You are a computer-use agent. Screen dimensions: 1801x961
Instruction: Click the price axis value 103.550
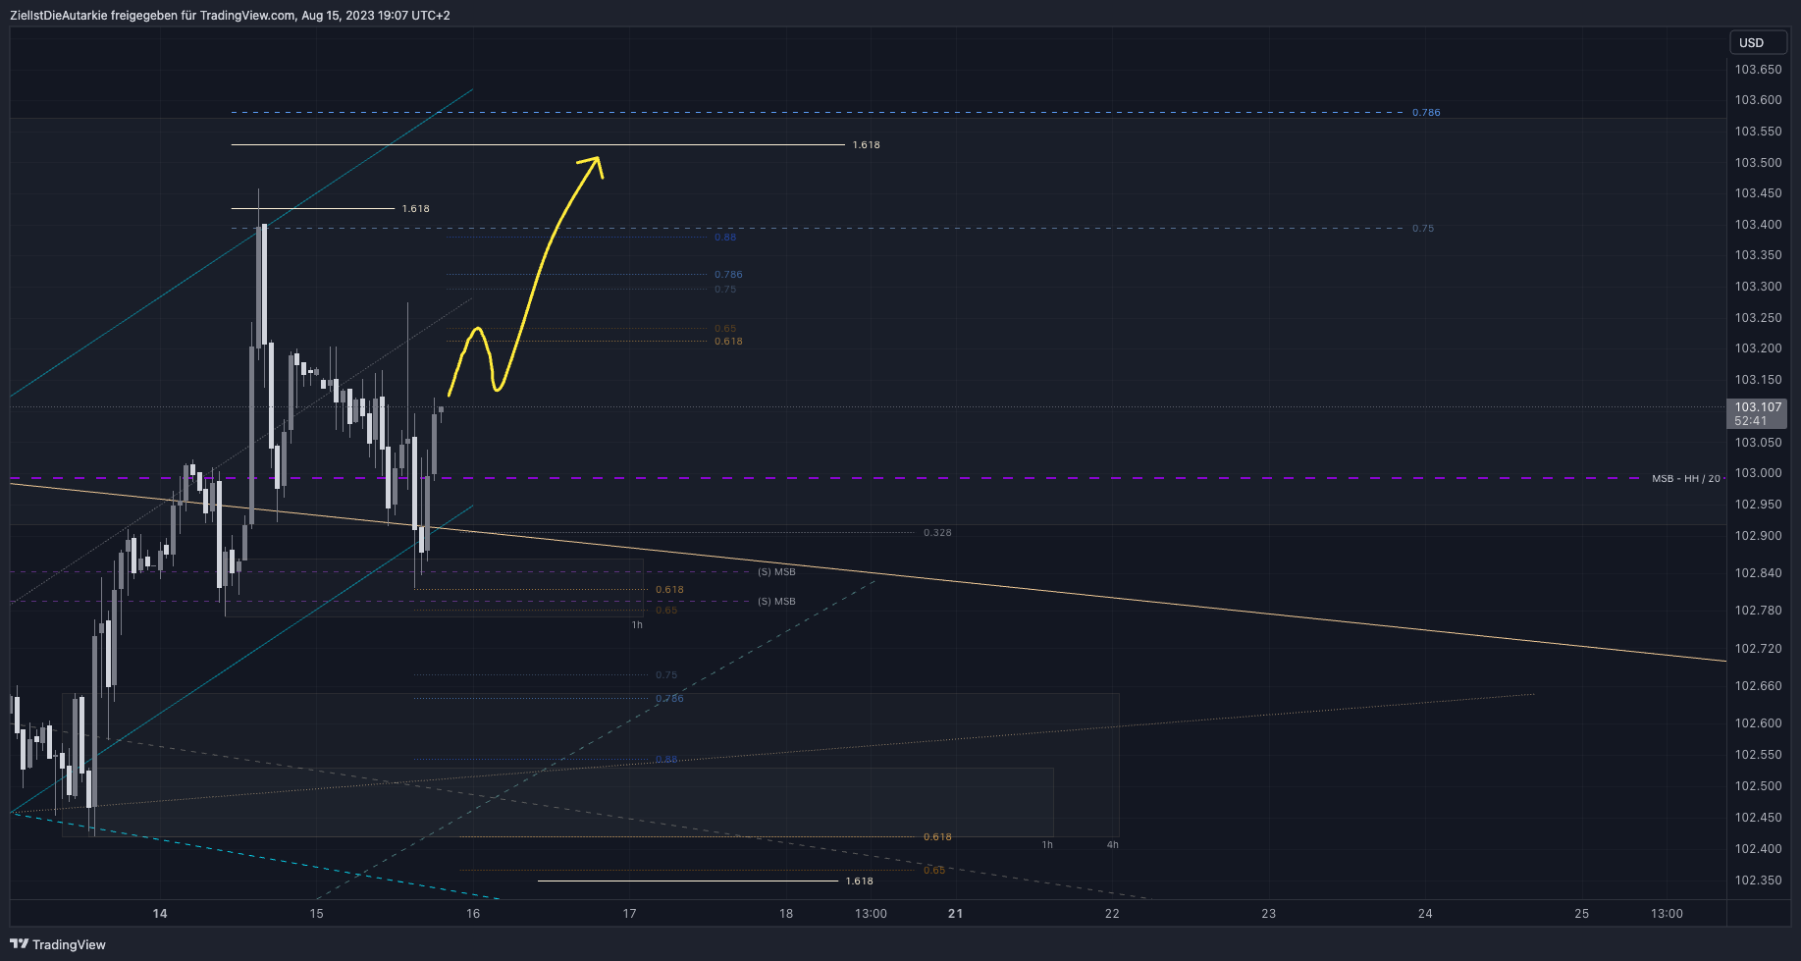1758,132
